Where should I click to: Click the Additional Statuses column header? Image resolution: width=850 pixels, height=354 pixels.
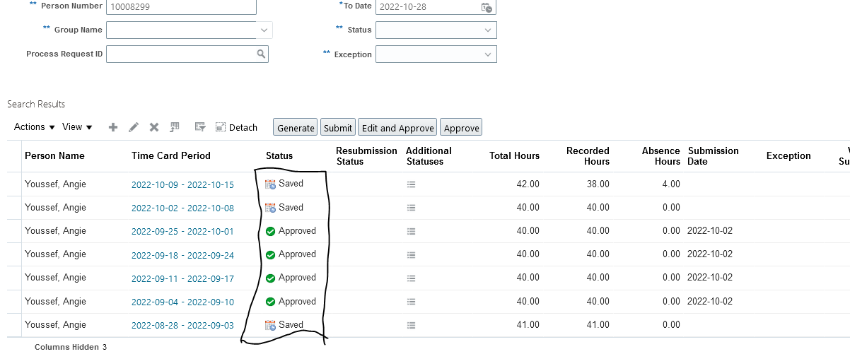pos(429,155)
